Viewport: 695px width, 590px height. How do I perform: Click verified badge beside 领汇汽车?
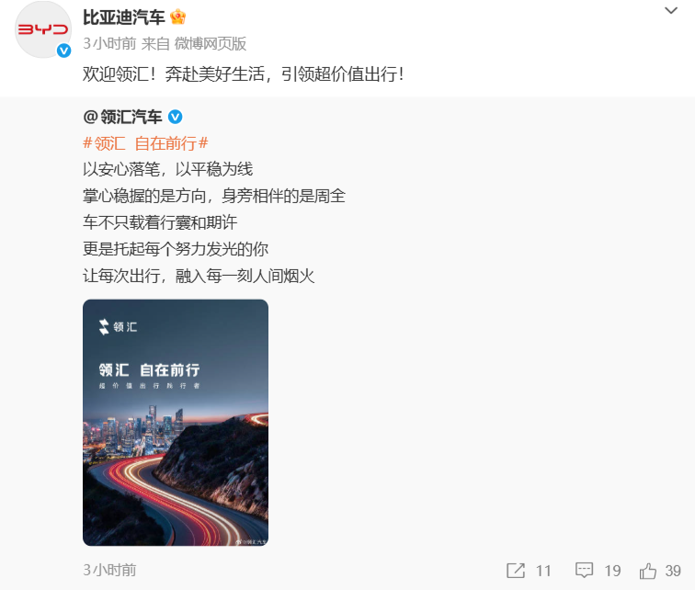(175, 117)
